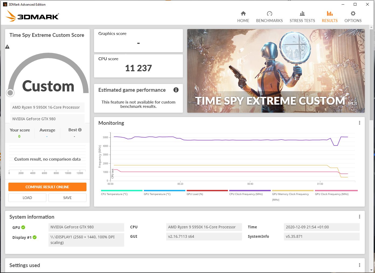Open the Settings used three-dot menu
375x273 pixels.
click(359, 265)
